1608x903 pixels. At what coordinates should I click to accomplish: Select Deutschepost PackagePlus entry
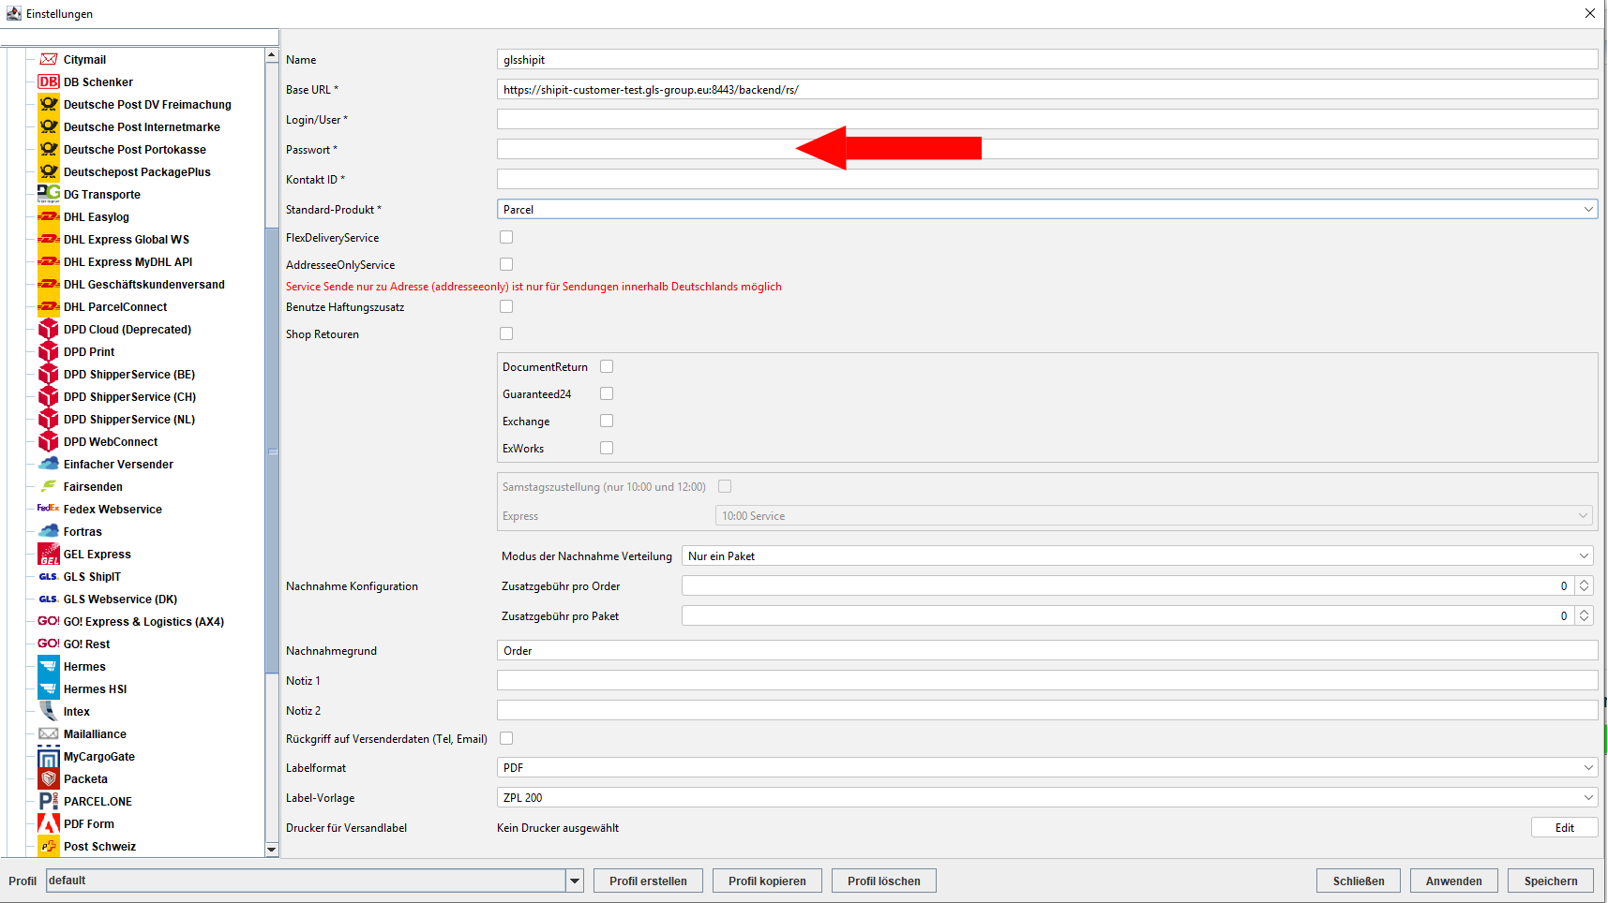(137, 171)
